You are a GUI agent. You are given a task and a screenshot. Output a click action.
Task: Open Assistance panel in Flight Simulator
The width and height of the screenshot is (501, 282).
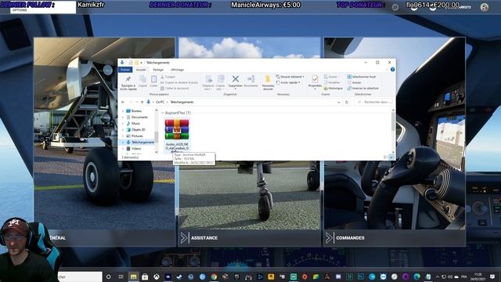tap(249, 238)
